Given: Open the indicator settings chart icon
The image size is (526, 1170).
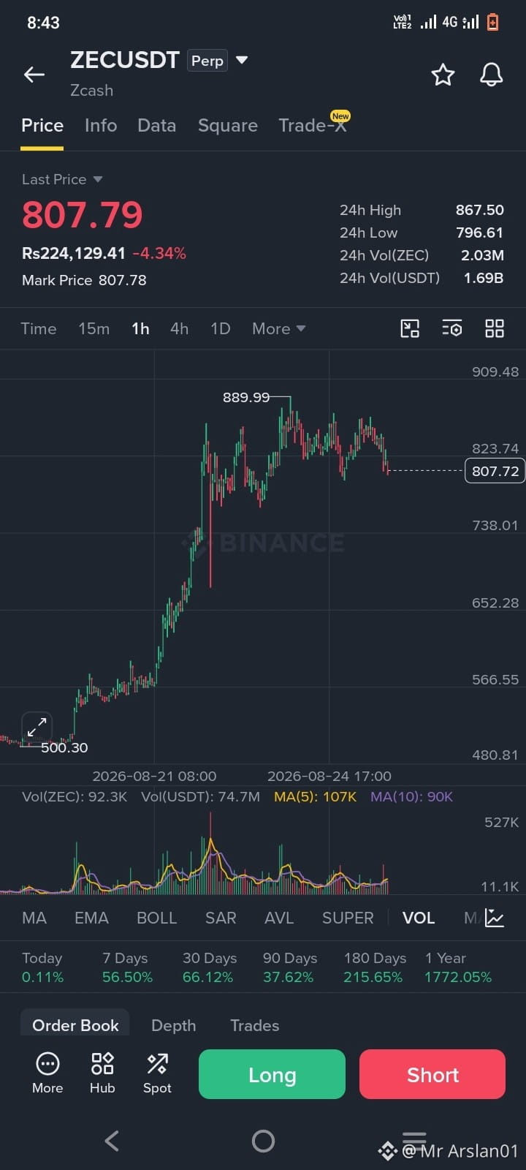Looking at the screenshot, I should (495, 918).
